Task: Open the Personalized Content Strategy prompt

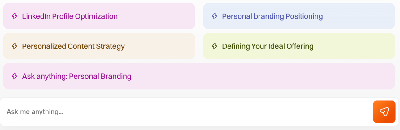Action: pyautogui.click(x=99, y=46)
